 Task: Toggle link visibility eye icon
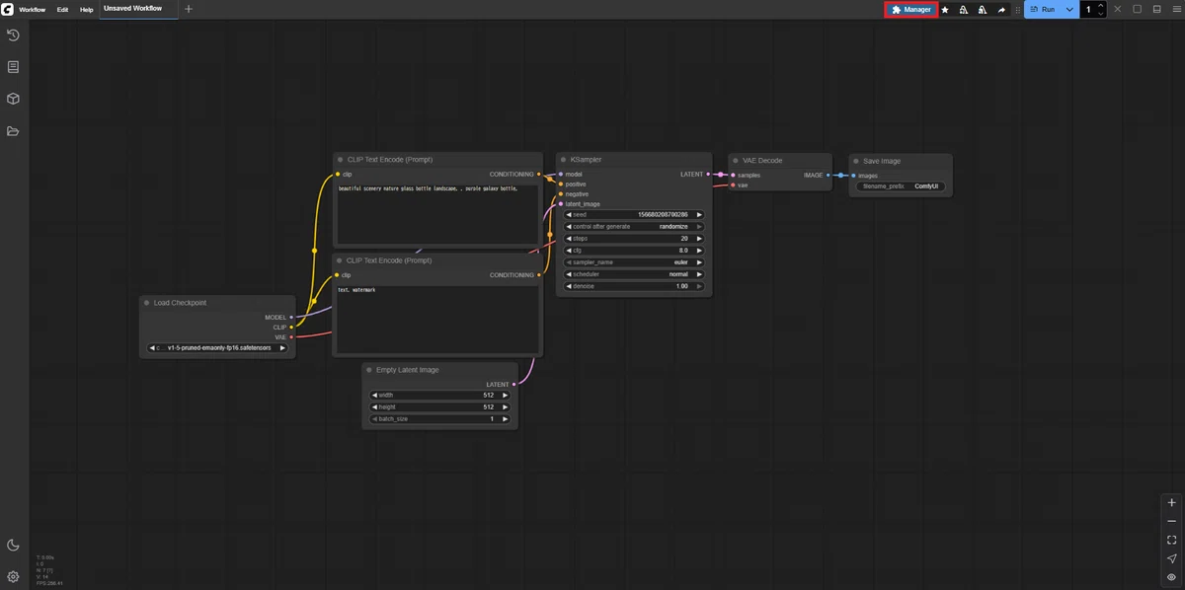pyautogui.click(x=1171, y=577)
